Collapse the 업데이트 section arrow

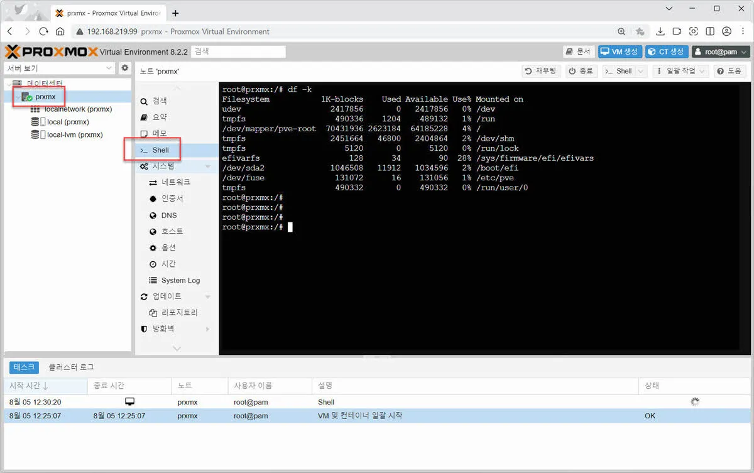(x=208, y=296)
